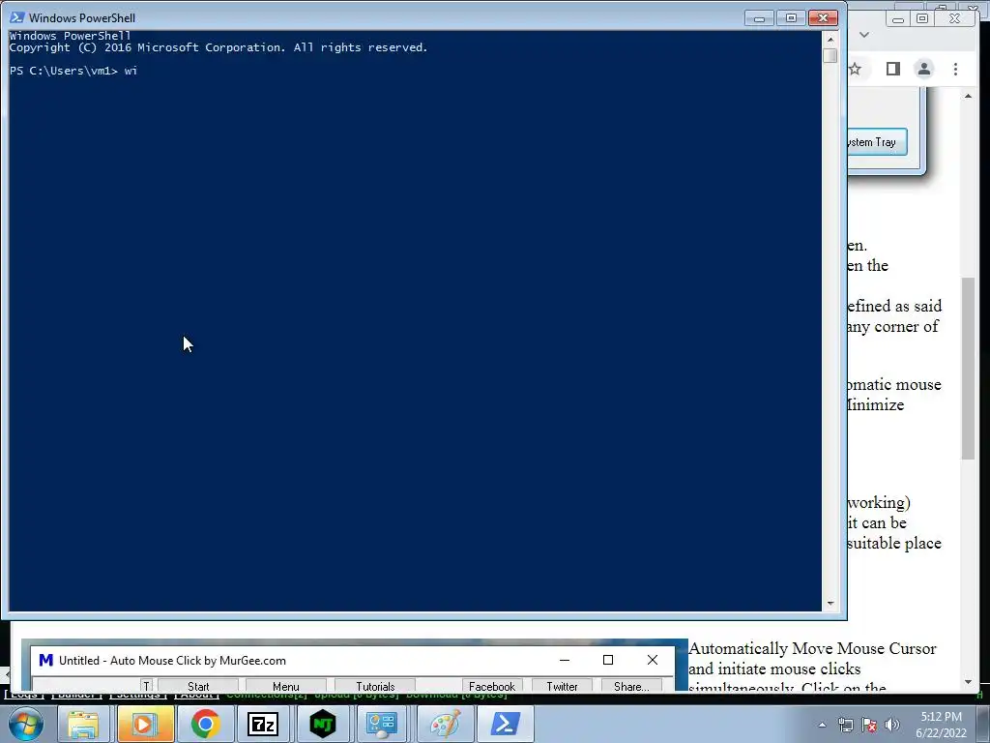Click Share... in the Auto Mouse Click image

pos(631,686)
